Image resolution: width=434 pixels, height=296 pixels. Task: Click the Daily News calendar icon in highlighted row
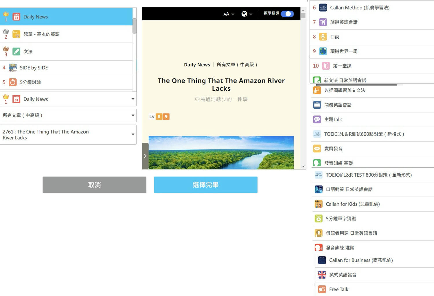pos(16,17)
